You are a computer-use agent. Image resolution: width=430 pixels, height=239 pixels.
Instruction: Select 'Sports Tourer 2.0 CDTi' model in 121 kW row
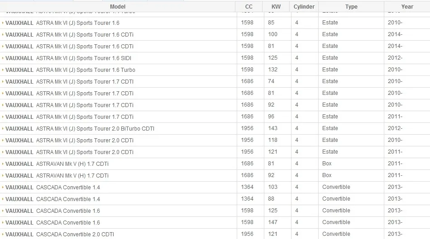click(105, 152)
